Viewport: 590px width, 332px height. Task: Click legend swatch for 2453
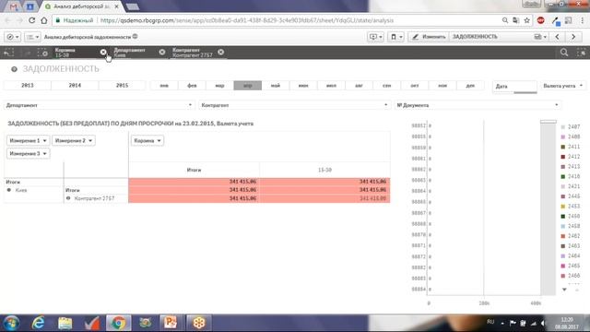563,207
